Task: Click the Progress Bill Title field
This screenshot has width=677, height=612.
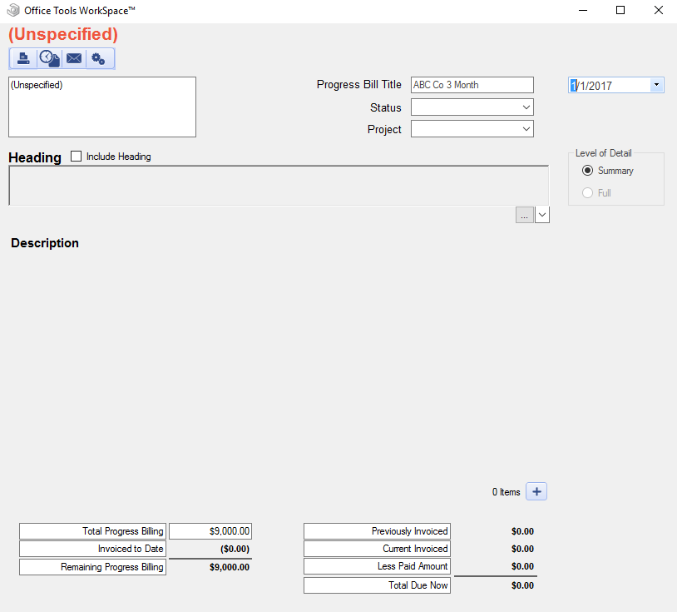Action: coord(472,85)
